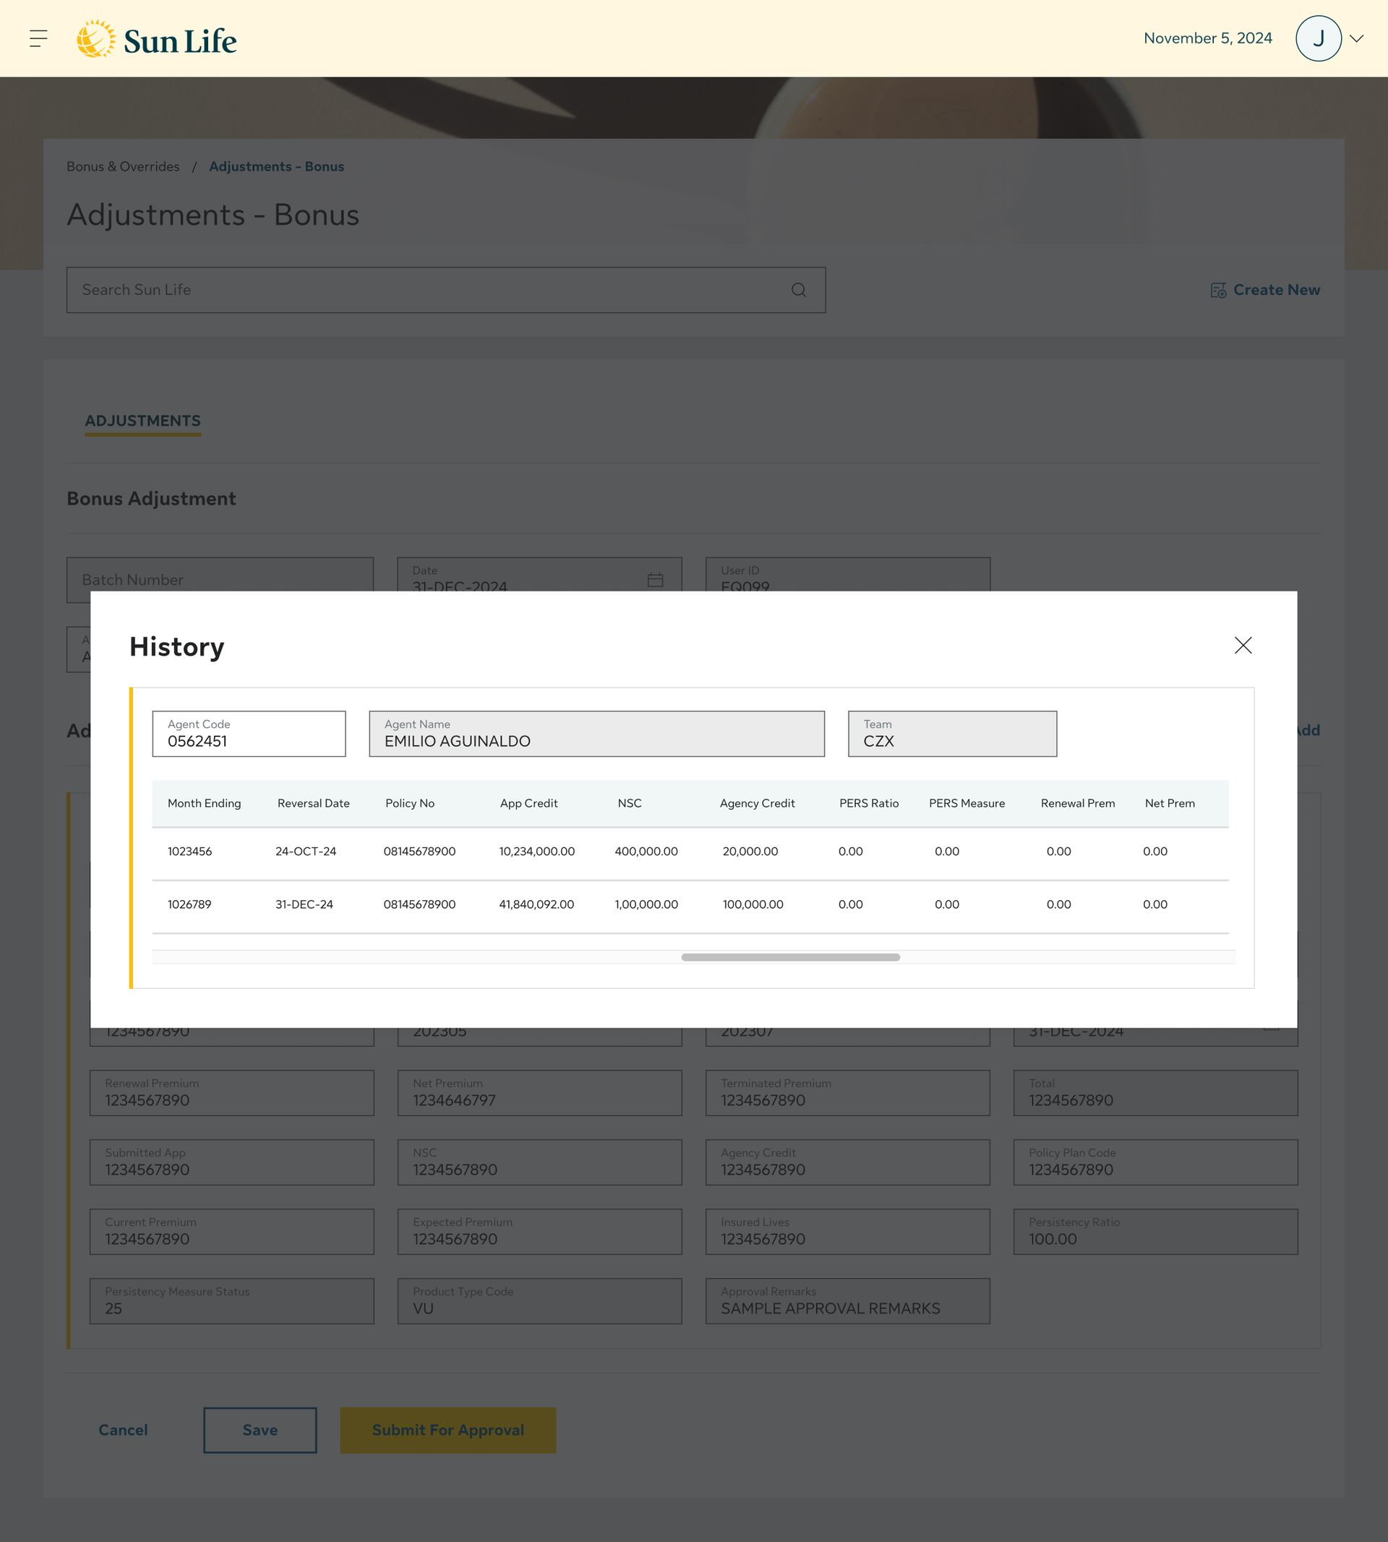
Task: Click the horizontal scrollbar in History table
Action: coord(790,957)
